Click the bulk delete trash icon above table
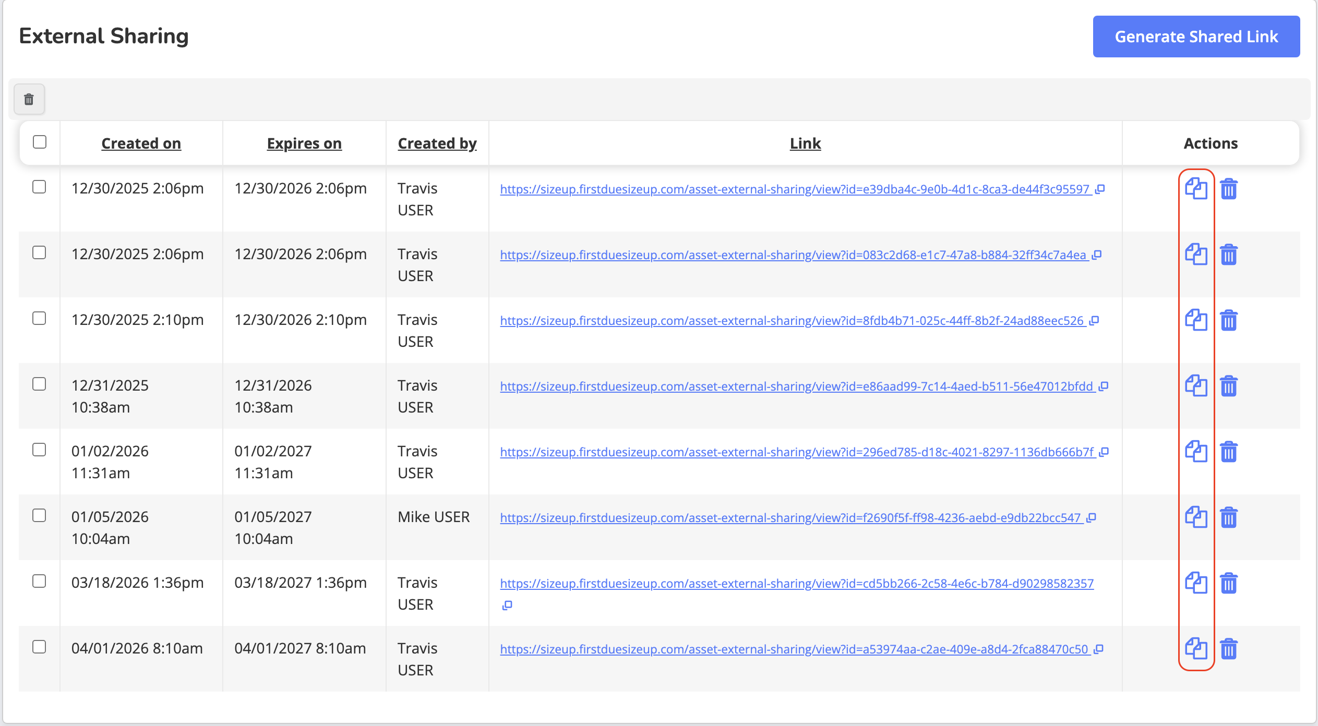Screen dimensions: 1318x726 (29, 99)
